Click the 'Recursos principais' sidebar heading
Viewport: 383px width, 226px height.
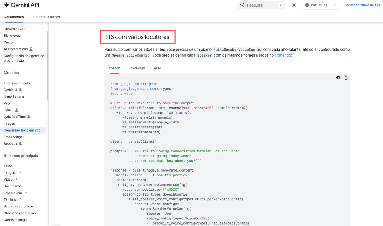(x=21, y=156)
